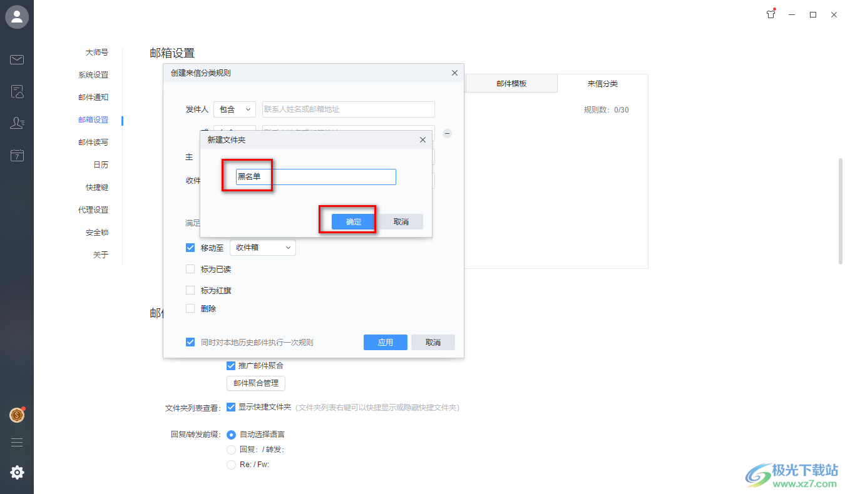Viewport: 845px width, 494px height.
Task: Open 邮箱设置 settings section
Action: coord(93,120)
